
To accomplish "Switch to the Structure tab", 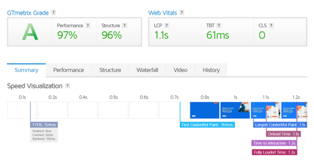I will click(x=110, y=70).
